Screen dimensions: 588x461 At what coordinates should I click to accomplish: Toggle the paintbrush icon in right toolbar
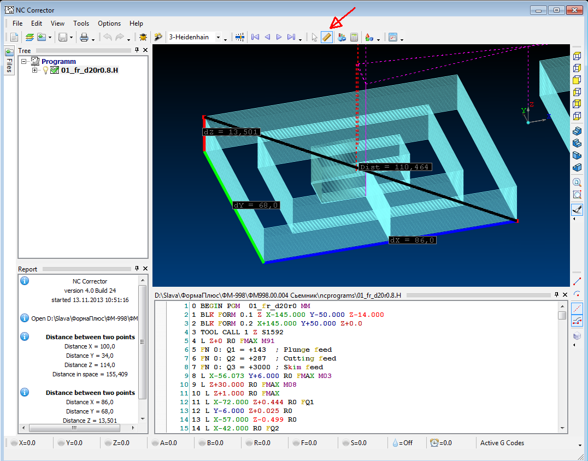tap(577, 209)
